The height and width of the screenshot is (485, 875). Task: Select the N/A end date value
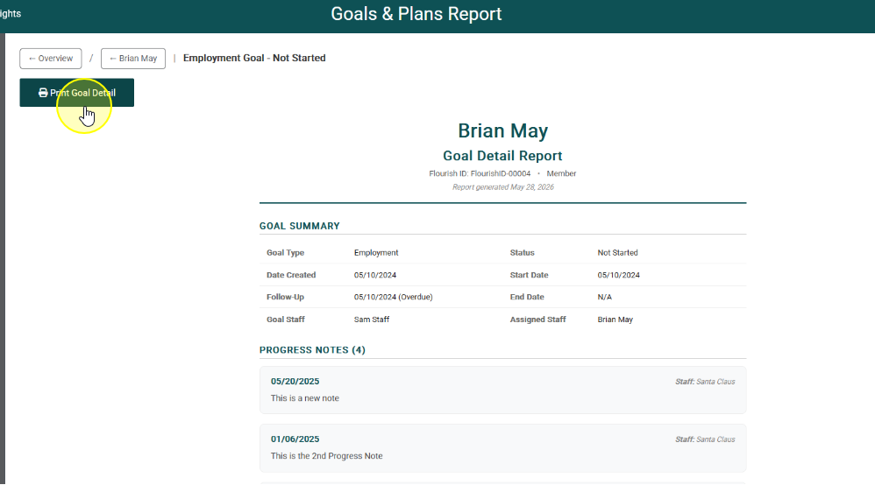tap(604, 297)
